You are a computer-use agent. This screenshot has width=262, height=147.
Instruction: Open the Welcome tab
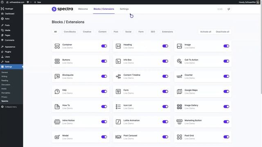(x=83, y=9)
